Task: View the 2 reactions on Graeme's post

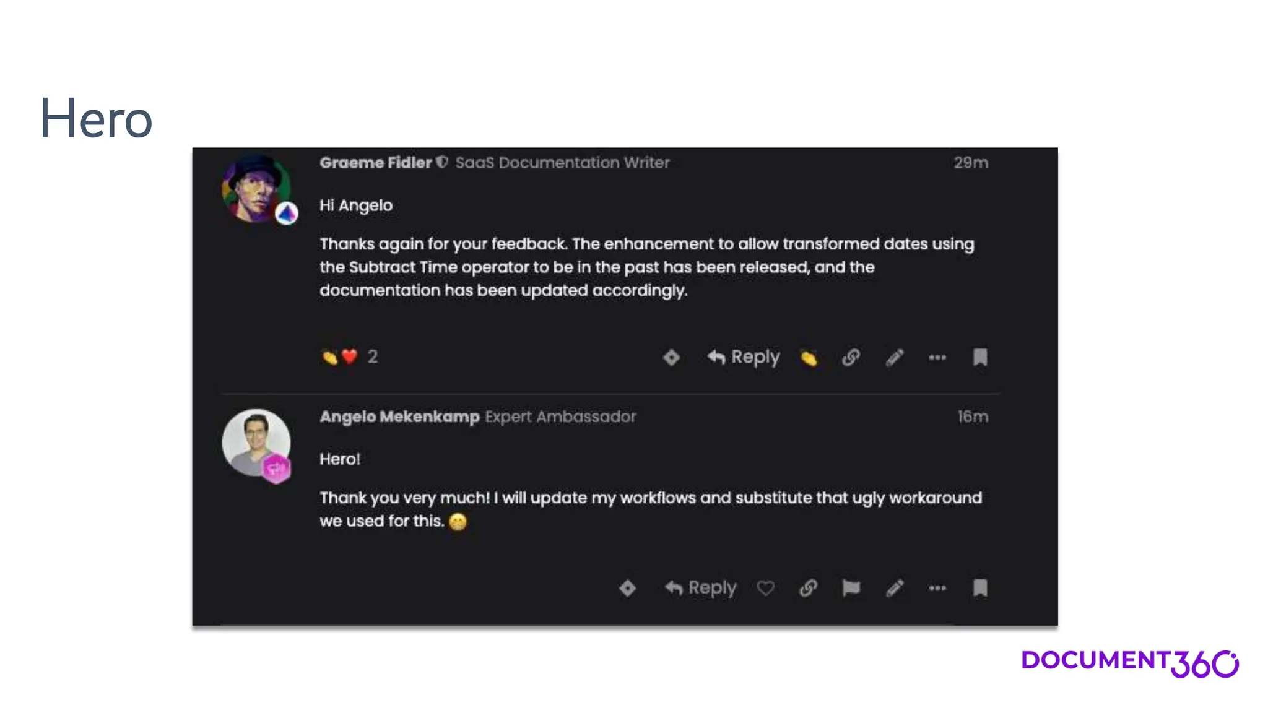Action: coord(349,356)
